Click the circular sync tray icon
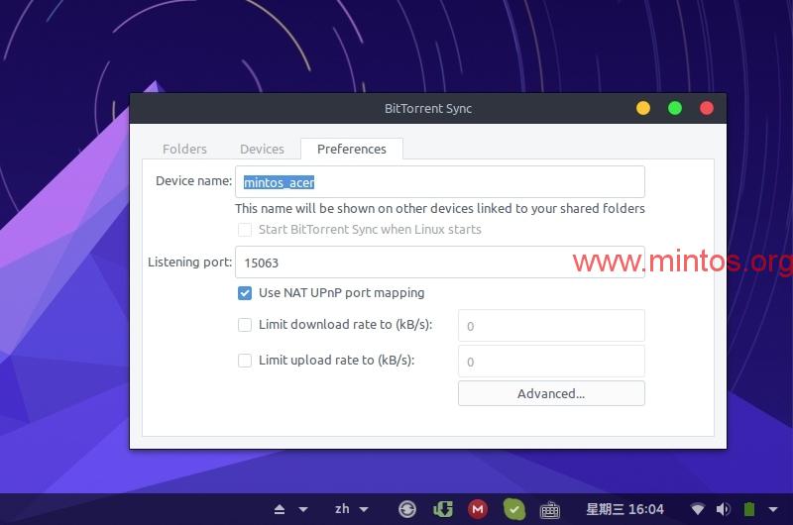This screenshot has height=525, width=793. pyautogui.click(x=407, y=509)
